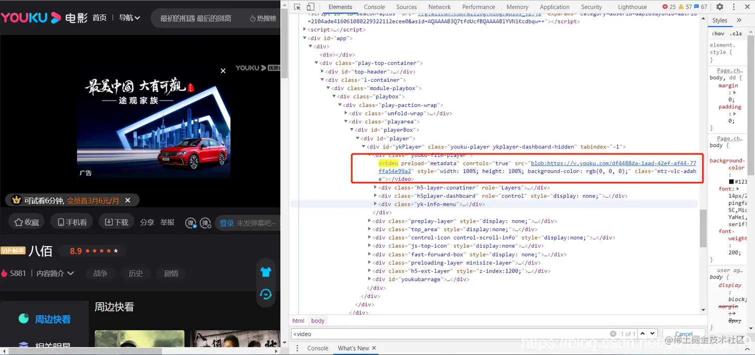
Task: Open DevTools settings gear
Action: click(720, 7)
